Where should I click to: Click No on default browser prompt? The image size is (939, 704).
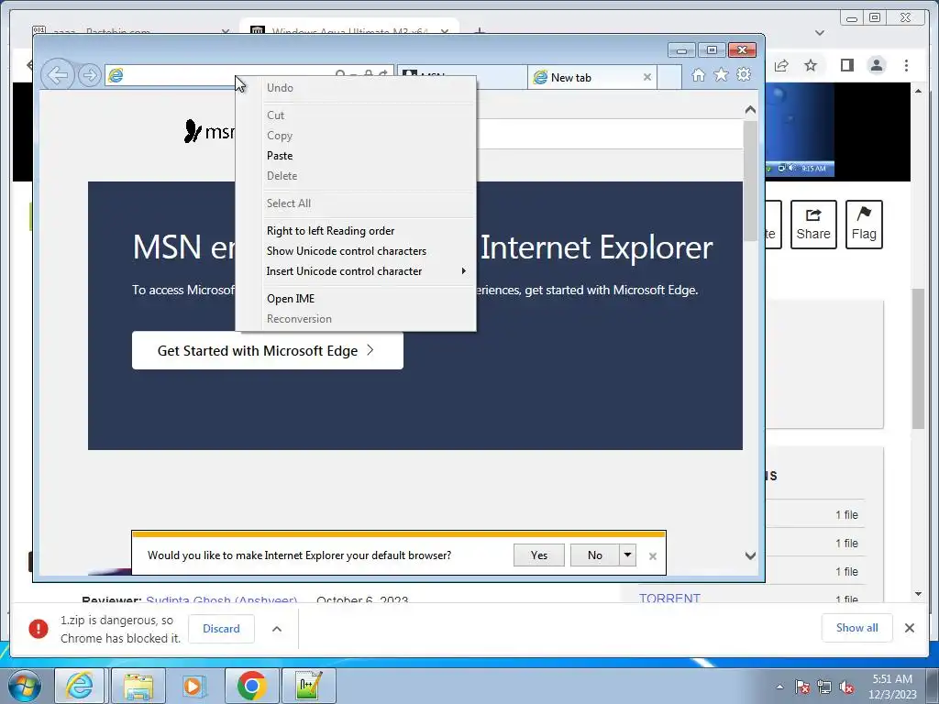(594, 555)
